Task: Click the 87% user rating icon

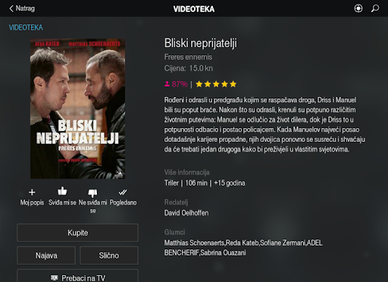Action: (167, 84)
